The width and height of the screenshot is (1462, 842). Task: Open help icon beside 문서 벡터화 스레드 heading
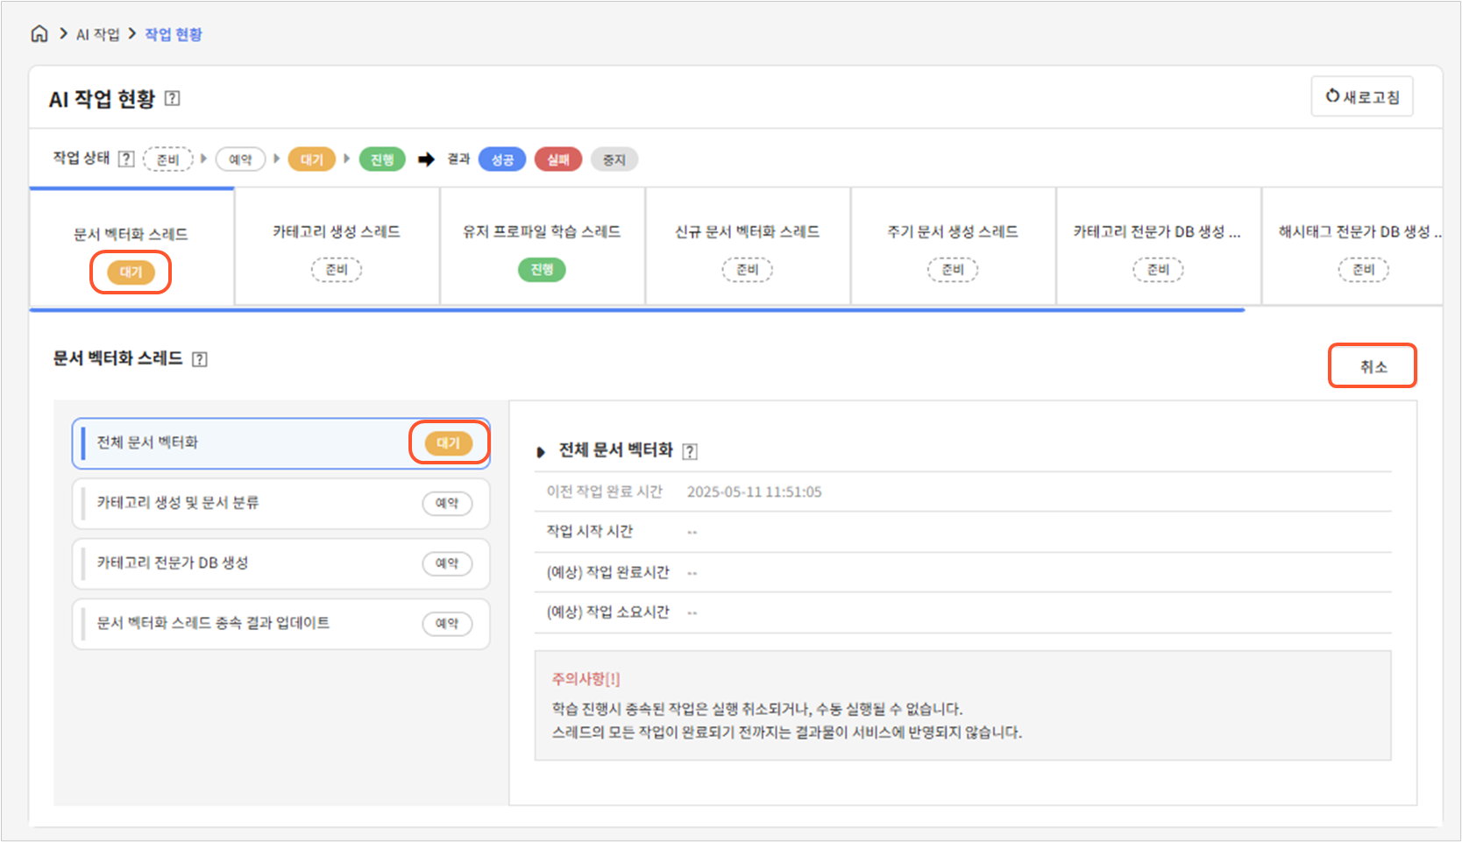200,359
